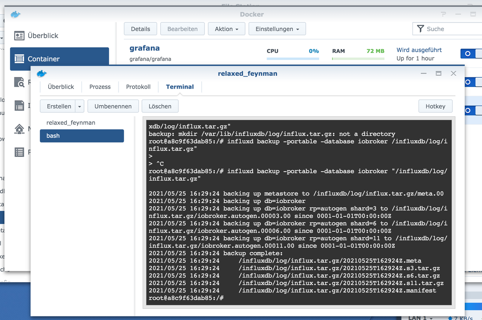The image size is (482, 320).
Task: Click the Details button in Docker window
Action: 141,29
